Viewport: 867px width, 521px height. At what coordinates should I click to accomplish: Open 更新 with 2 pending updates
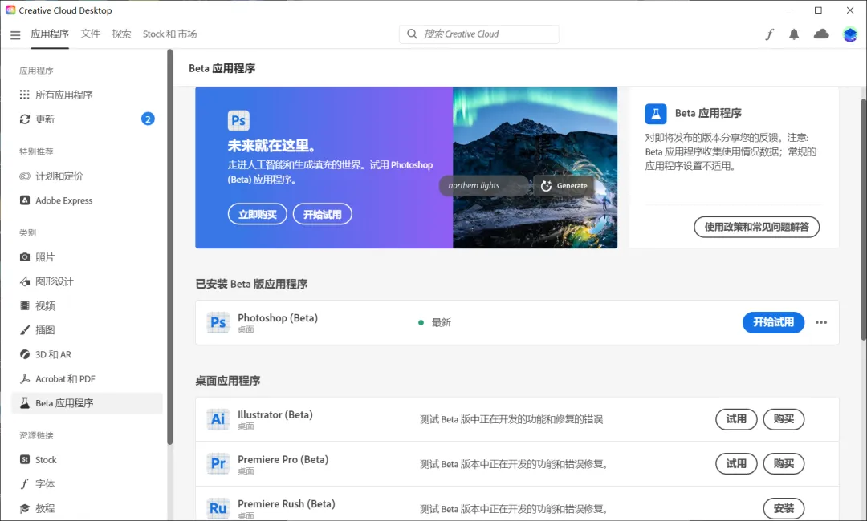click(46, 119)
